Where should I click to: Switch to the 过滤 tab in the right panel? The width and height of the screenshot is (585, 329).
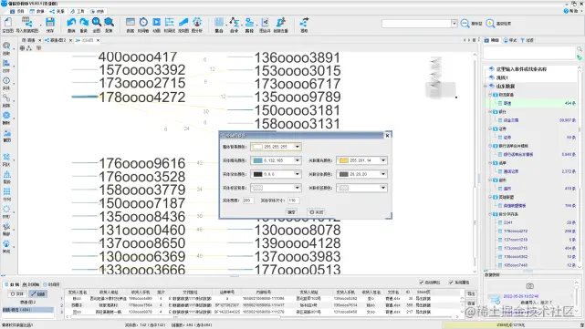click(527, 40)
